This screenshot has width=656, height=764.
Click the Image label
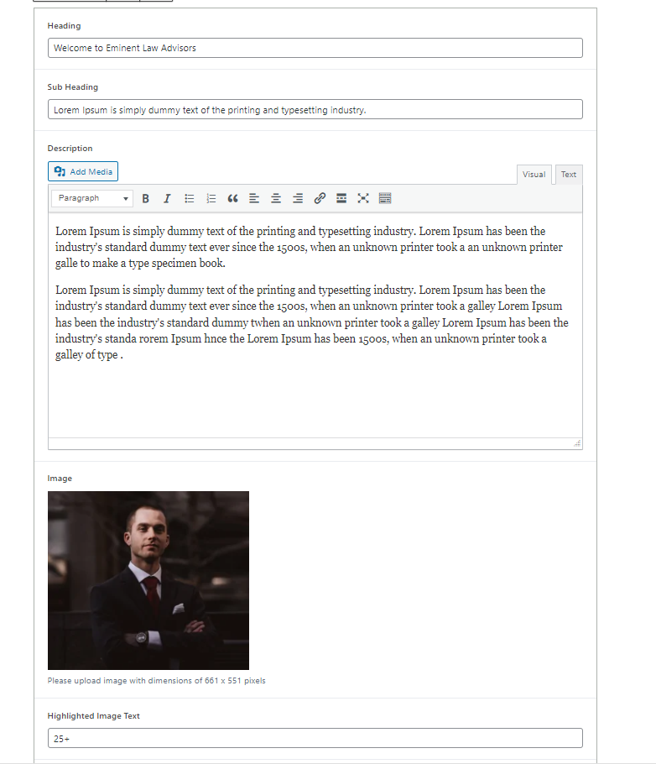pos(60,479)
